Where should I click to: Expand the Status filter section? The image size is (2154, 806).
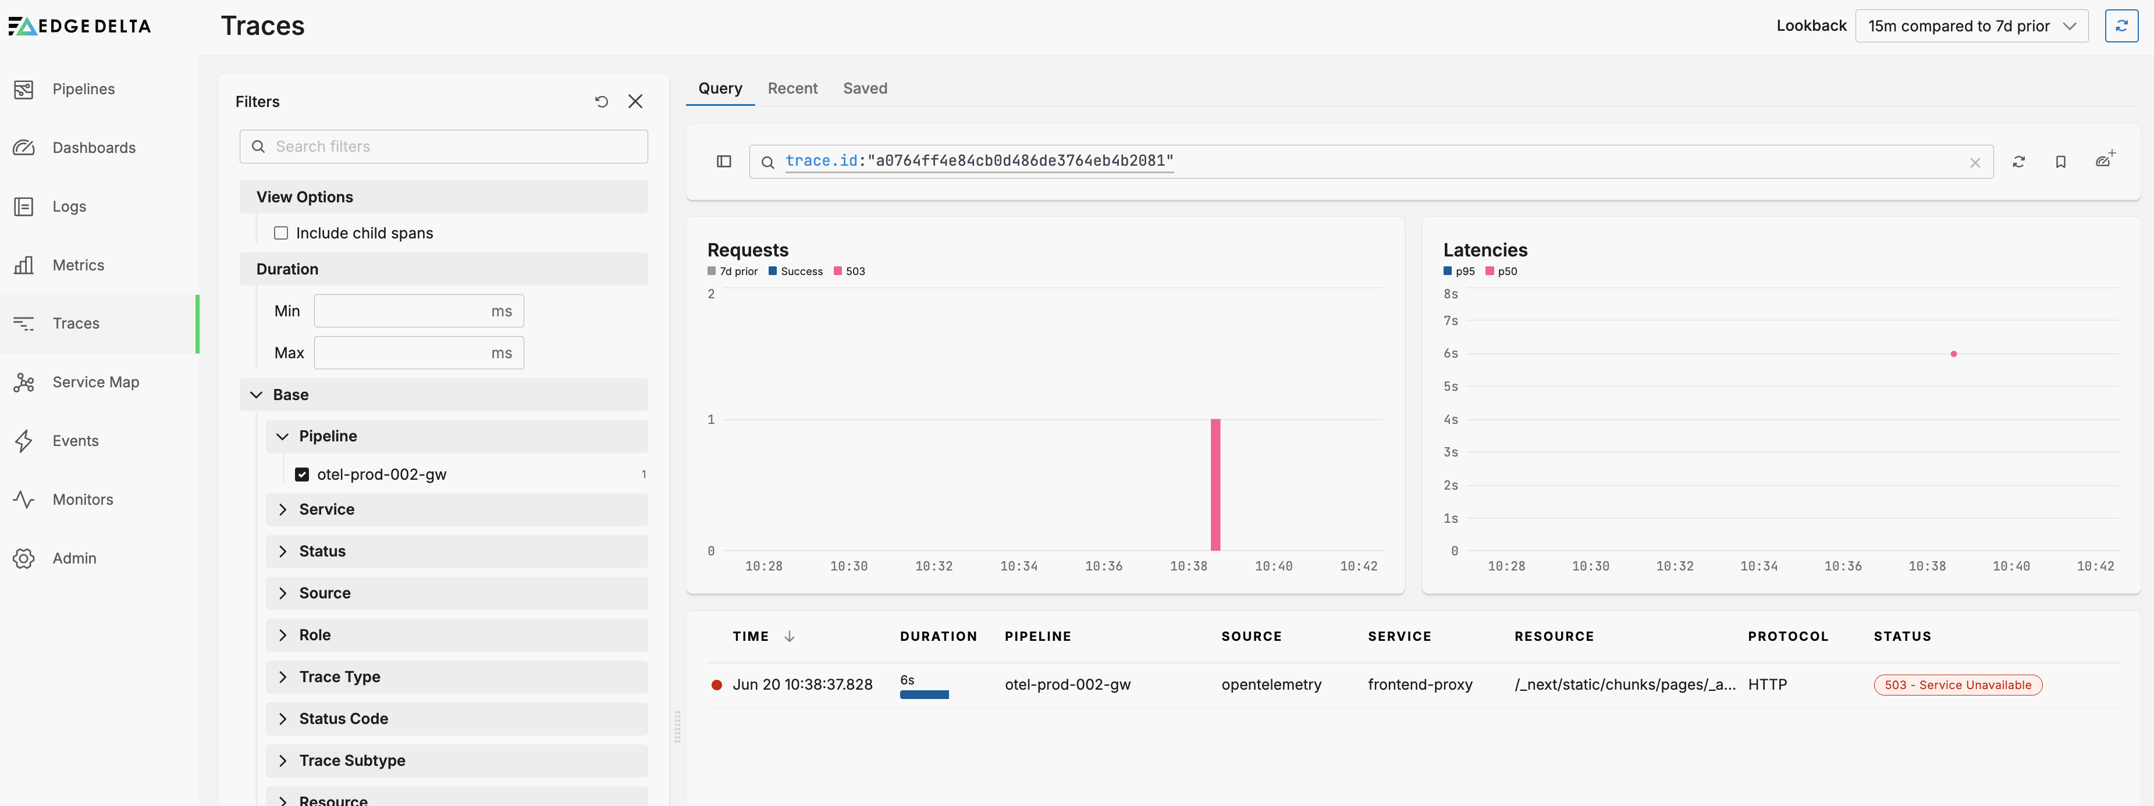457,552
